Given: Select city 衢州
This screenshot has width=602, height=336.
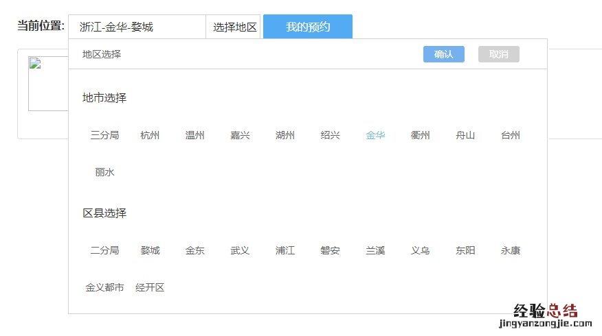Looking at the screenshot, I should point(420,135).
